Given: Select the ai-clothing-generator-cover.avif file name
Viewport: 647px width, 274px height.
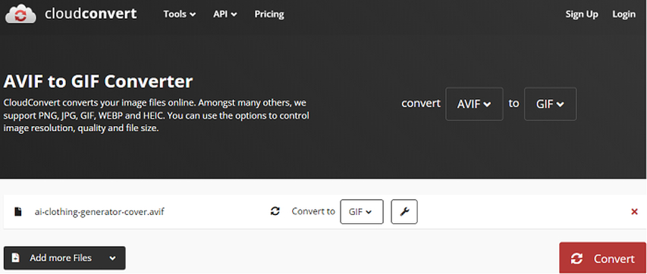Looking at the screenshot, I should click(x=99, y=212).
